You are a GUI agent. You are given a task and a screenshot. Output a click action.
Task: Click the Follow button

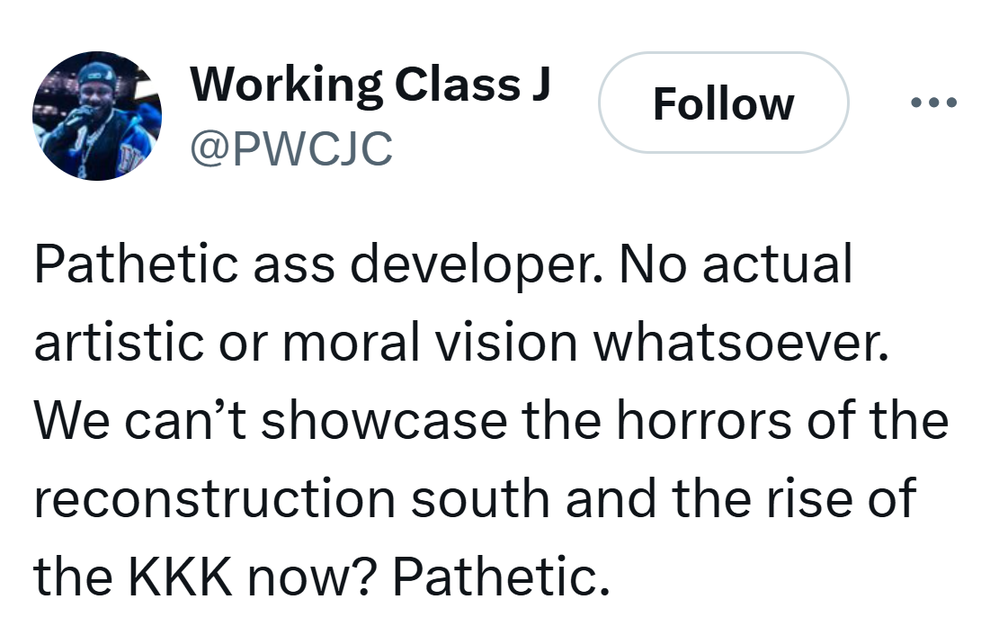click(x=723, y=103)
